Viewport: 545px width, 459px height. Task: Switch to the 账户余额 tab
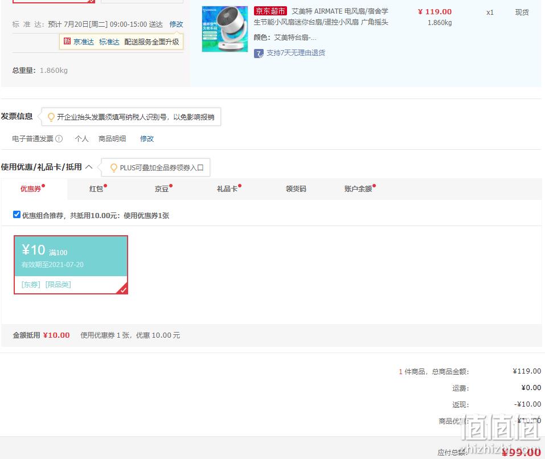pyautogui.click(x=358, y=188)
